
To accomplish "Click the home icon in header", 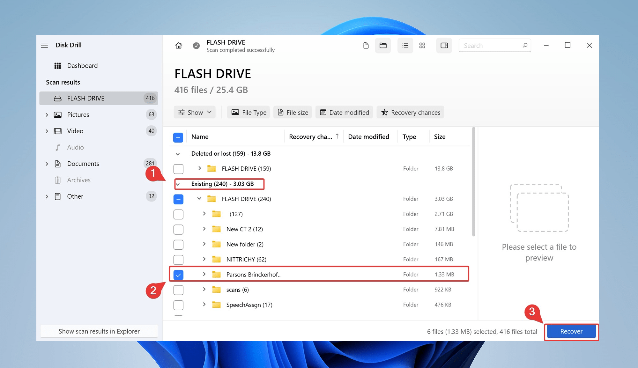I will coord(179,46).
